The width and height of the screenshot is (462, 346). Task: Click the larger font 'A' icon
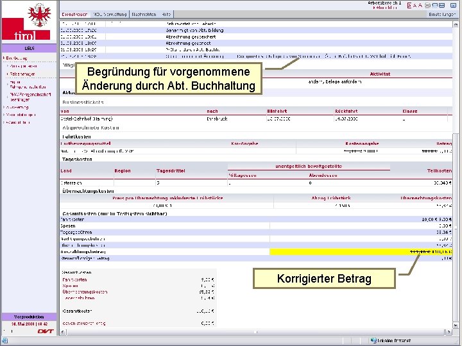[420, 6]
